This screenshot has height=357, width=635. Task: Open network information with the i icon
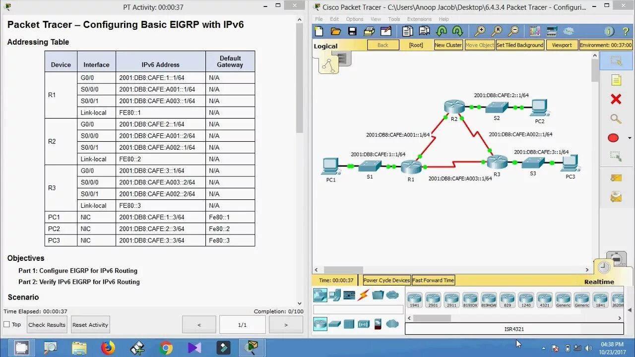[x=609, y=31]
